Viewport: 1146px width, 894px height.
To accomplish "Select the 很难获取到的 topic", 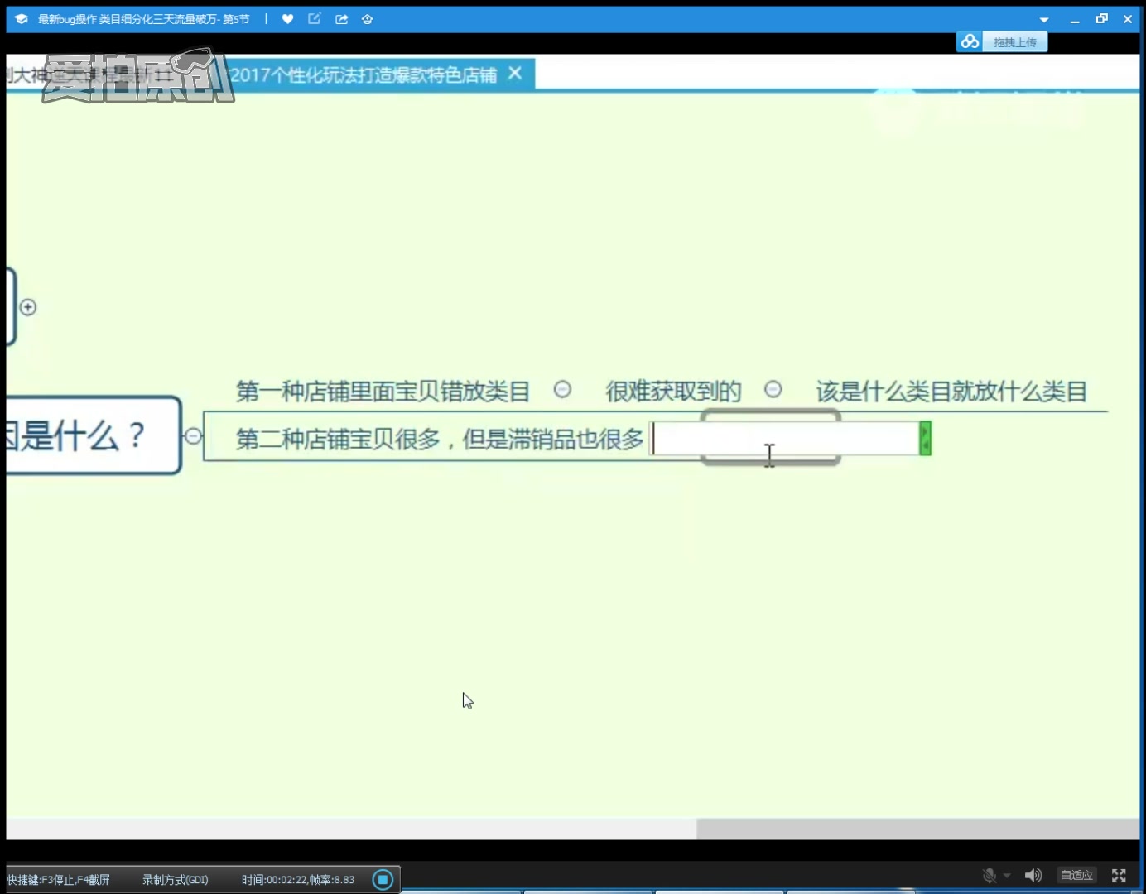I will [x=673, y=391].
